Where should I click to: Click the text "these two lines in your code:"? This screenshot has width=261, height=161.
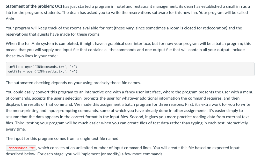(32, 56)
